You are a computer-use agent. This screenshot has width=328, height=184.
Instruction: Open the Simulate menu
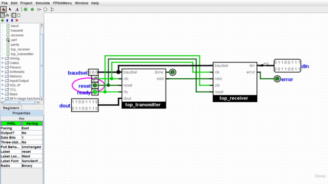(43, 3)
